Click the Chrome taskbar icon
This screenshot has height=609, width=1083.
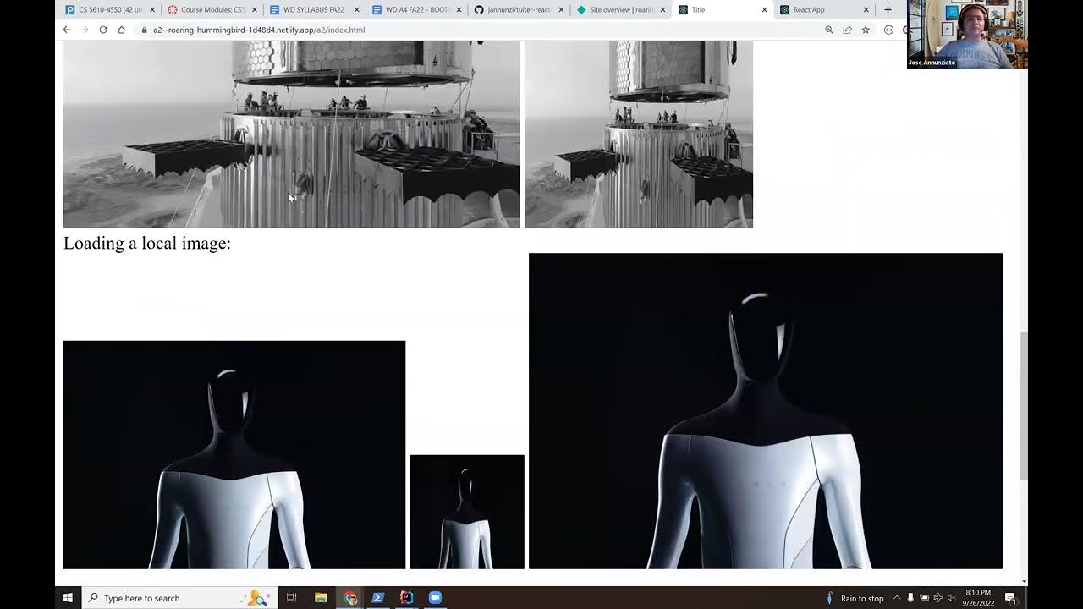tap(349, 598)
